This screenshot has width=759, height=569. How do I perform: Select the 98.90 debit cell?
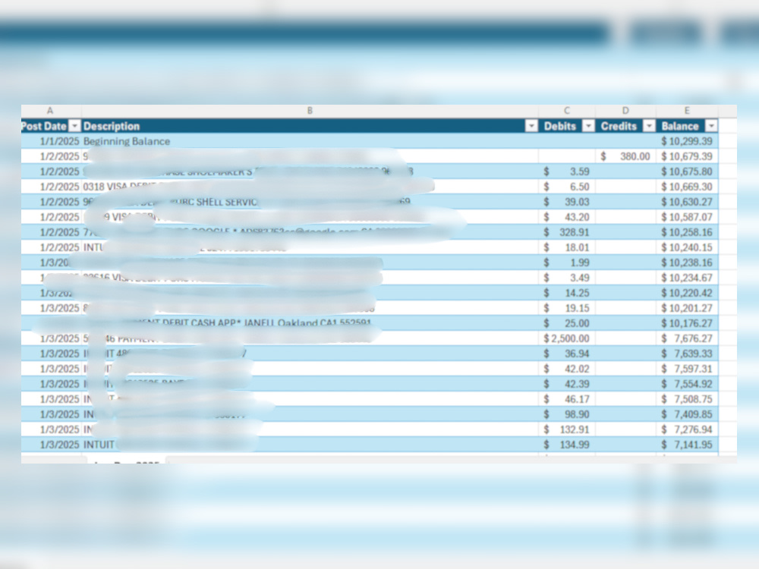coord(567,414)
